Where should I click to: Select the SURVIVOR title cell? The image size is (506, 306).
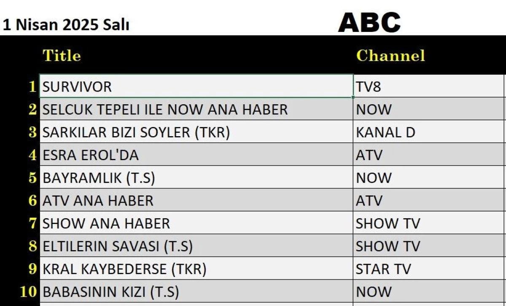[x=196, y=87]
